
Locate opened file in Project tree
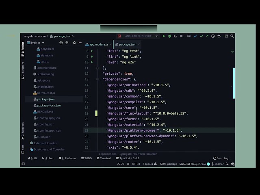[61, 43]
